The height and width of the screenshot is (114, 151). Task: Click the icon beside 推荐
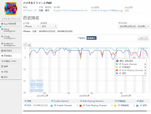coord(2,66)
